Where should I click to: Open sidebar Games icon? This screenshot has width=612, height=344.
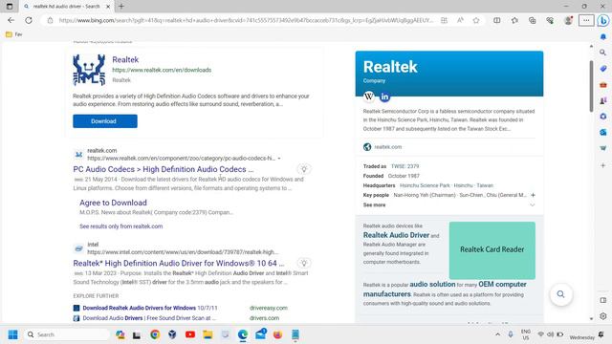603,100
